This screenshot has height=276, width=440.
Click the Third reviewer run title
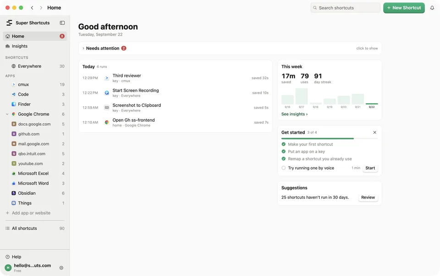click(x=127, y=76)
